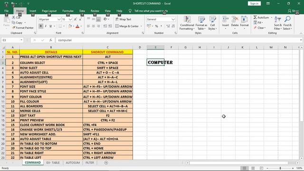Open the font name dropdown showing Algerian
The image size is (304, 171).
point(59,19)
